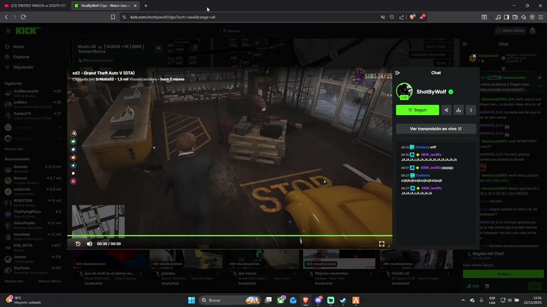Replay the clip with the replay icon

pyautogui.click(x=78, y=244)
